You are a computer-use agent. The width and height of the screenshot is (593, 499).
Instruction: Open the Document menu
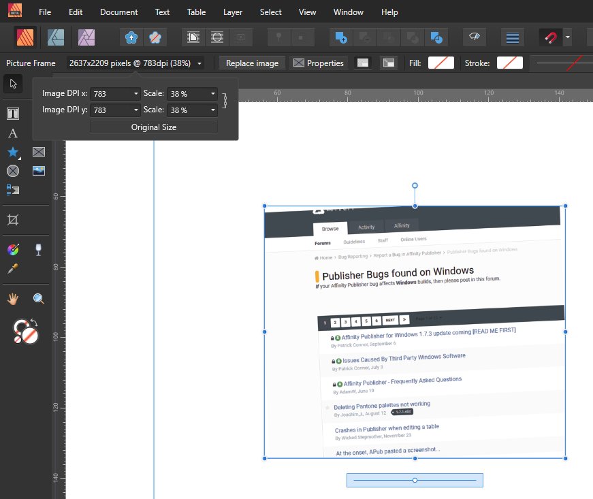click(118, 12)
